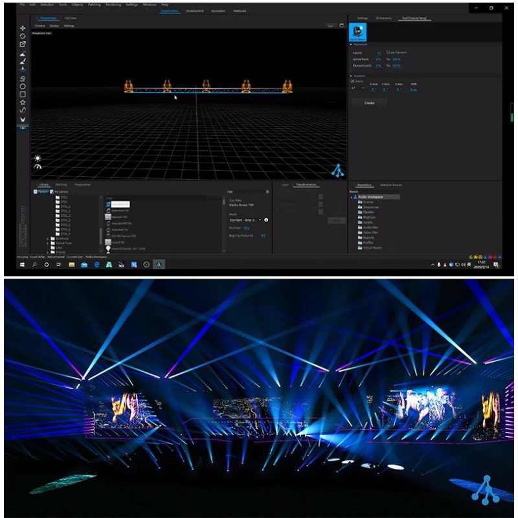Open the notification center icon
Image resolution: width=518 pixels, height=518 pixels.
pyautogui.click(x=496, y=265)
